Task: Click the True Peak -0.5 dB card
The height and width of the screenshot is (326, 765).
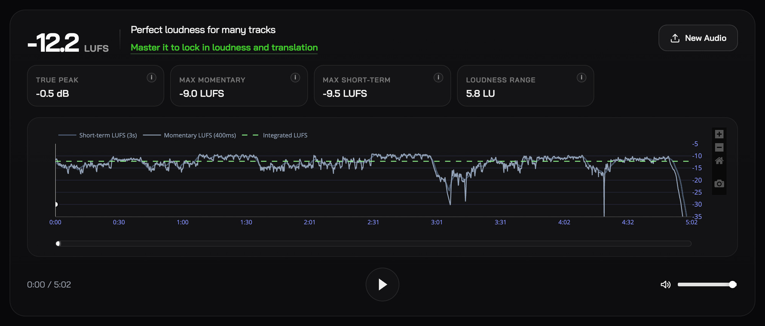Action: coord(96,86)
